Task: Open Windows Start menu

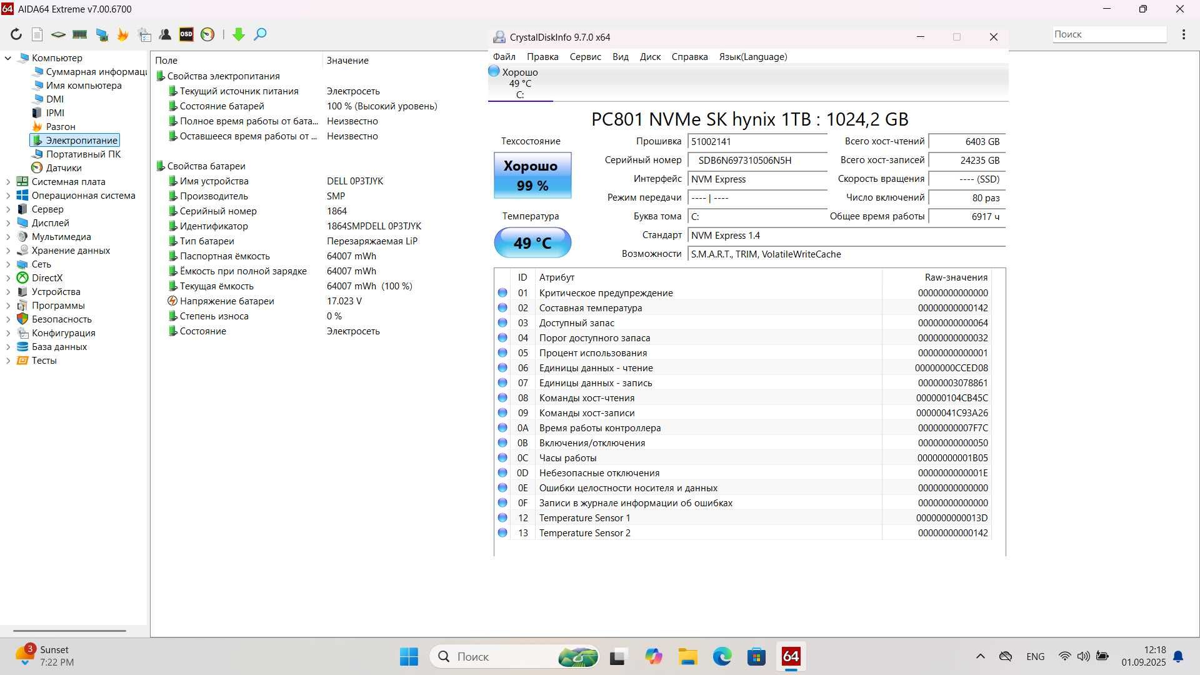Action: [409, 656]
